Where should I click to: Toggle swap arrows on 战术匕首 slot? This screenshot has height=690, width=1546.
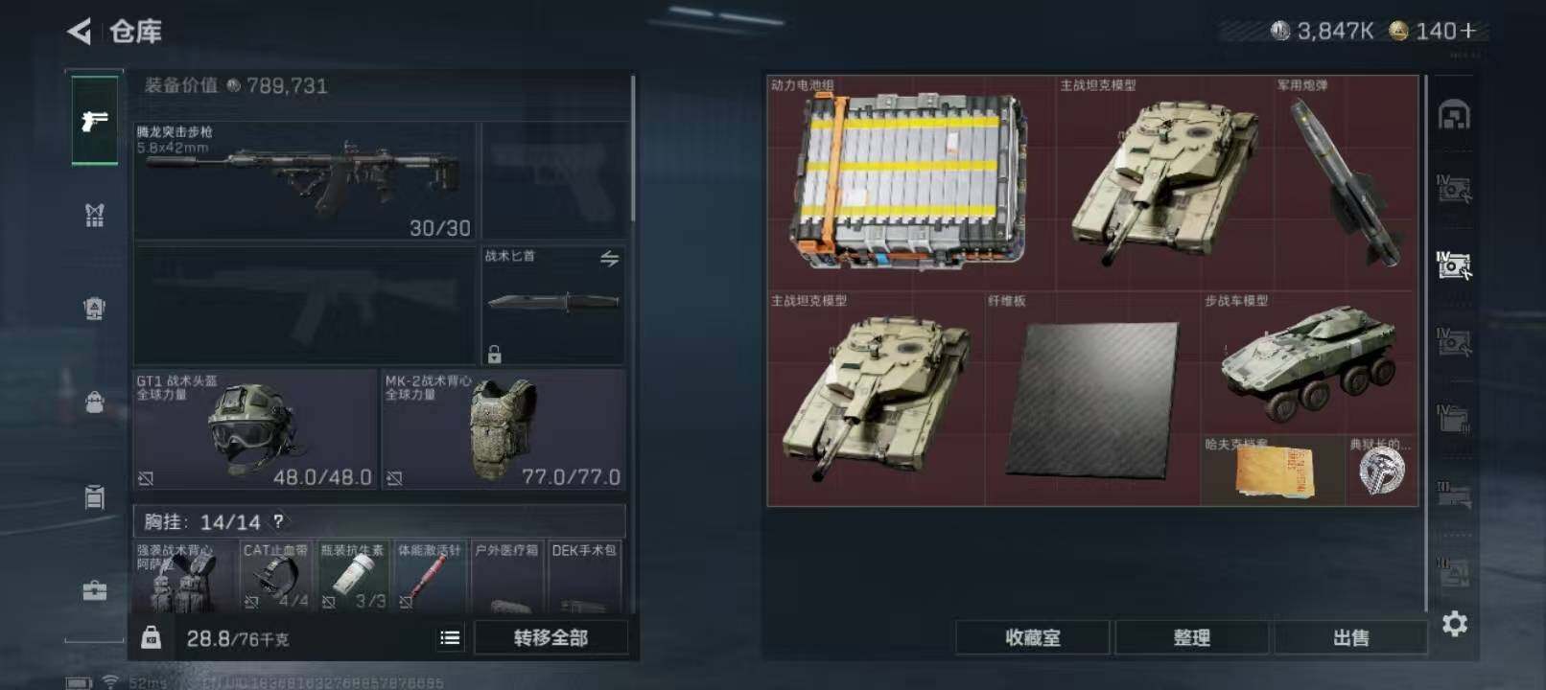[x=609, y=259]
